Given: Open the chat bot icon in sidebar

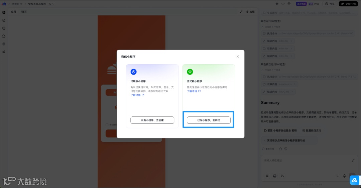Looking at the screenshot, I should tap(4, 28).
